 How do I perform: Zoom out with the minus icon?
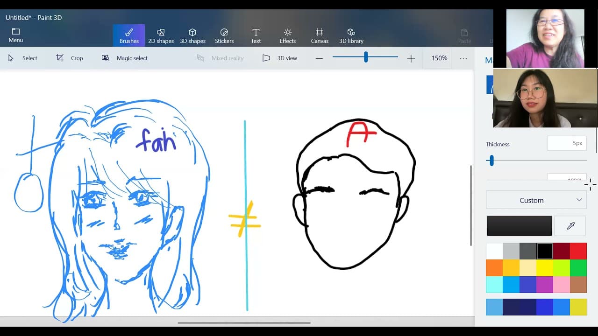click(x=319, y=58)
